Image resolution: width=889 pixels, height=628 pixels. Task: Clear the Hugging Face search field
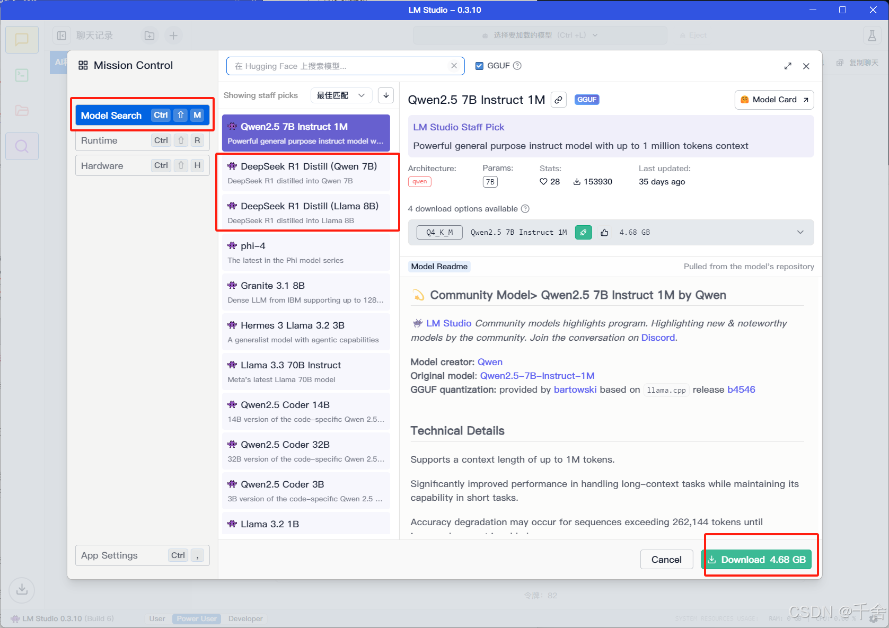[x=454, y=66]
